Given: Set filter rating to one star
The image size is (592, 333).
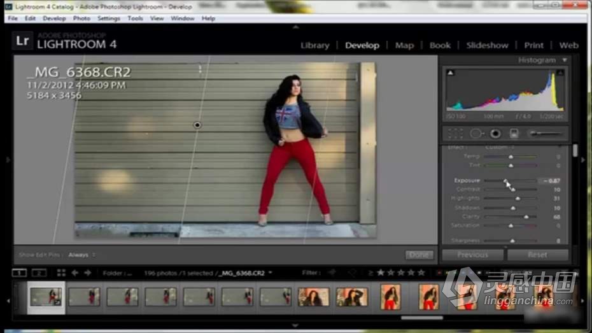Looking at the screenshot, I should [381, 273].
